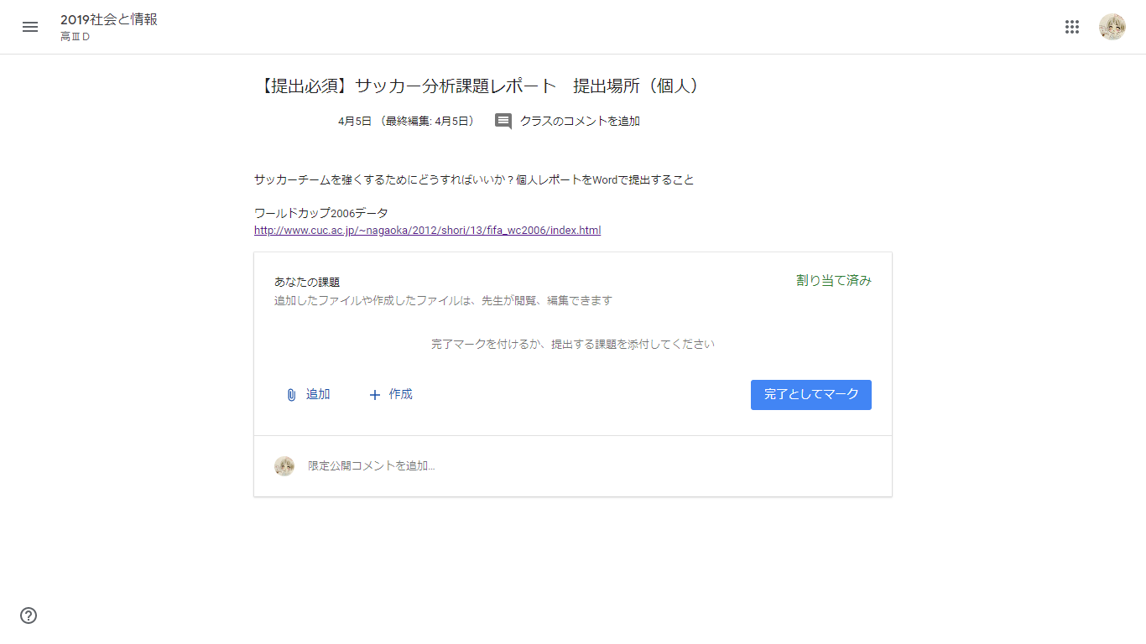Click the plus icon beside 作成

click(x=375, y=395)
